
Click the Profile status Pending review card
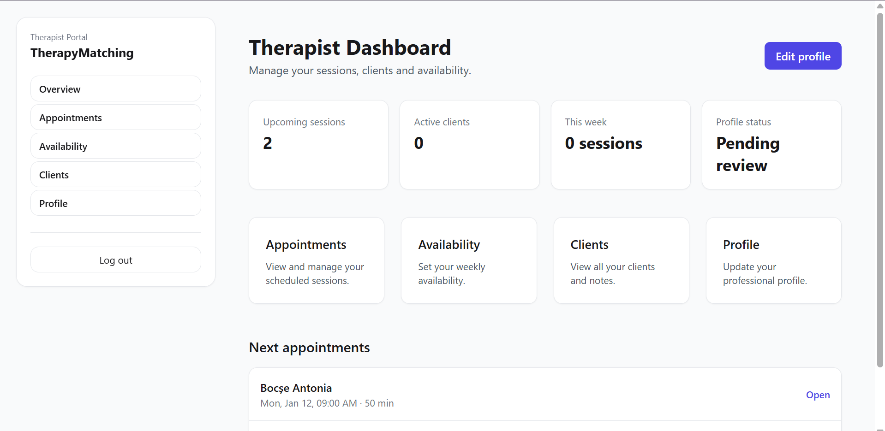click(771, 145)
